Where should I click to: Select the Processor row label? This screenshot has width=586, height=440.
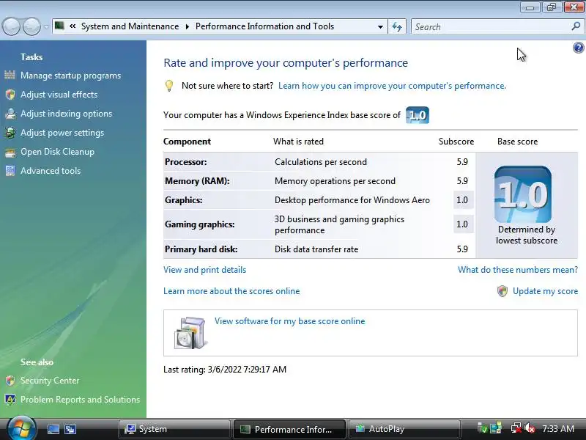[x=186, y=162]
